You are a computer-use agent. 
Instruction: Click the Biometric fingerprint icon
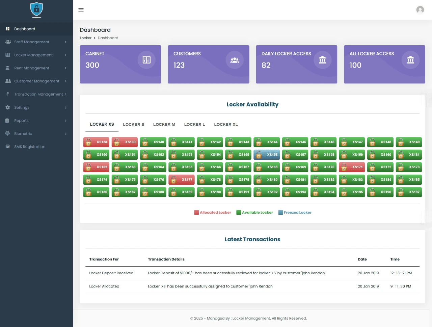7,133
